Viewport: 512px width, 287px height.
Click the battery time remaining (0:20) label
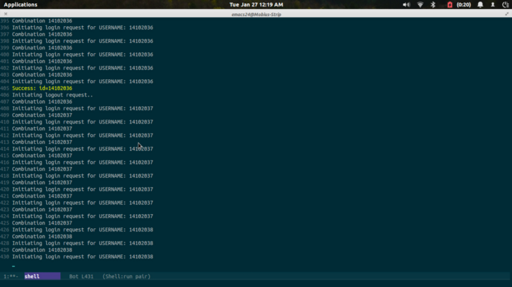point(463,4)
